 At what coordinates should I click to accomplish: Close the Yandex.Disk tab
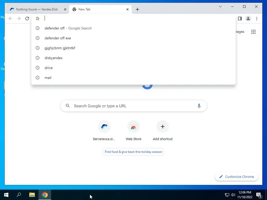coord(65,9)
